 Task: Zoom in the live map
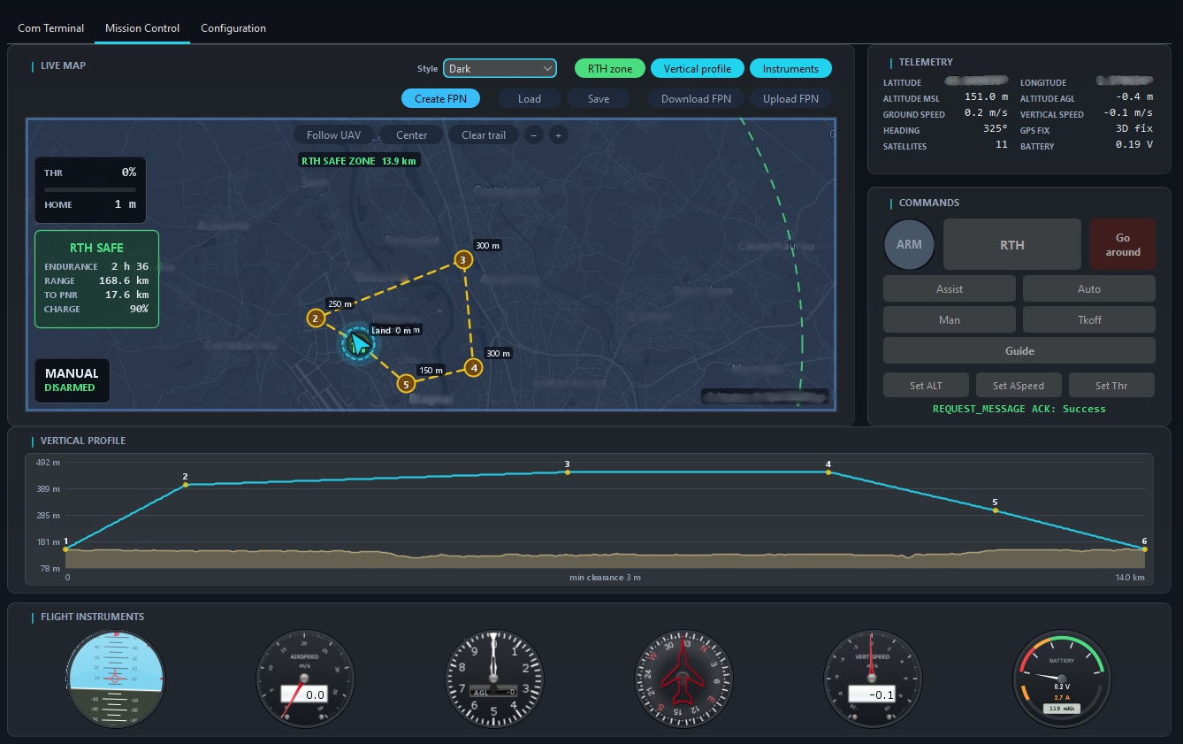point(558,135)
